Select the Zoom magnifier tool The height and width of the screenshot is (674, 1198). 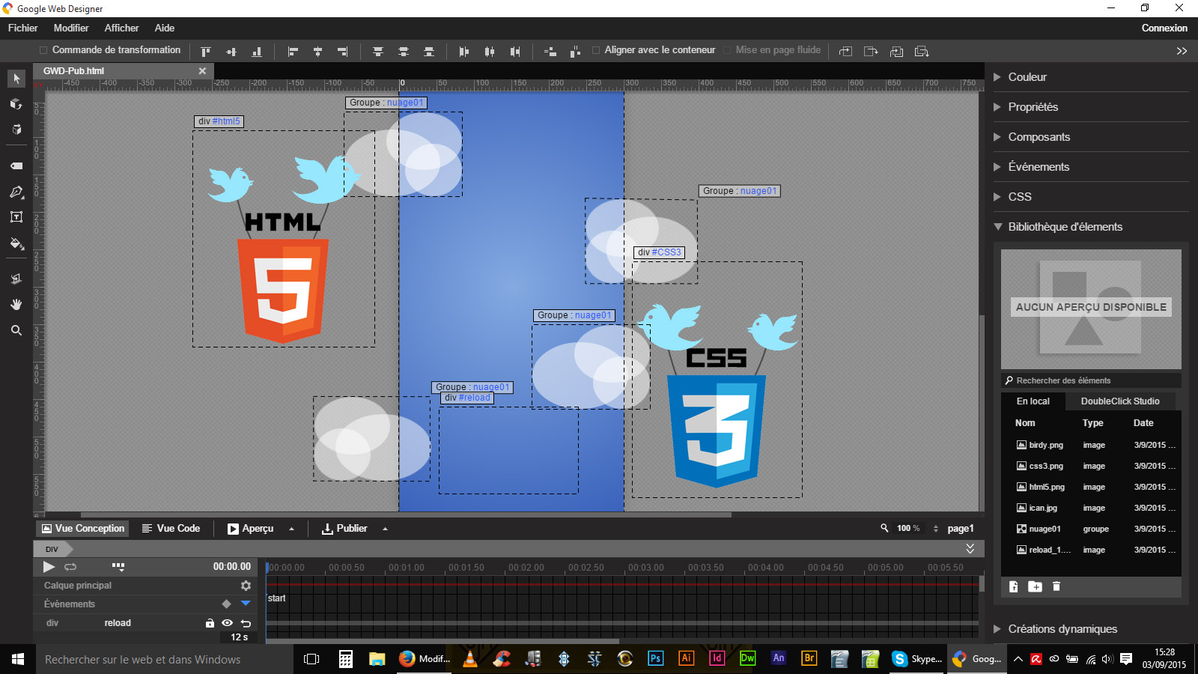pos(16,330)
